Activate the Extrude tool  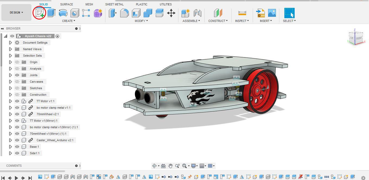(51, 12)
